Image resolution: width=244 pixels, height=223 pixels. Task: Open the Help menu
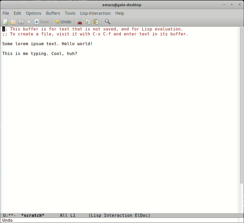[x=120, y=13]
